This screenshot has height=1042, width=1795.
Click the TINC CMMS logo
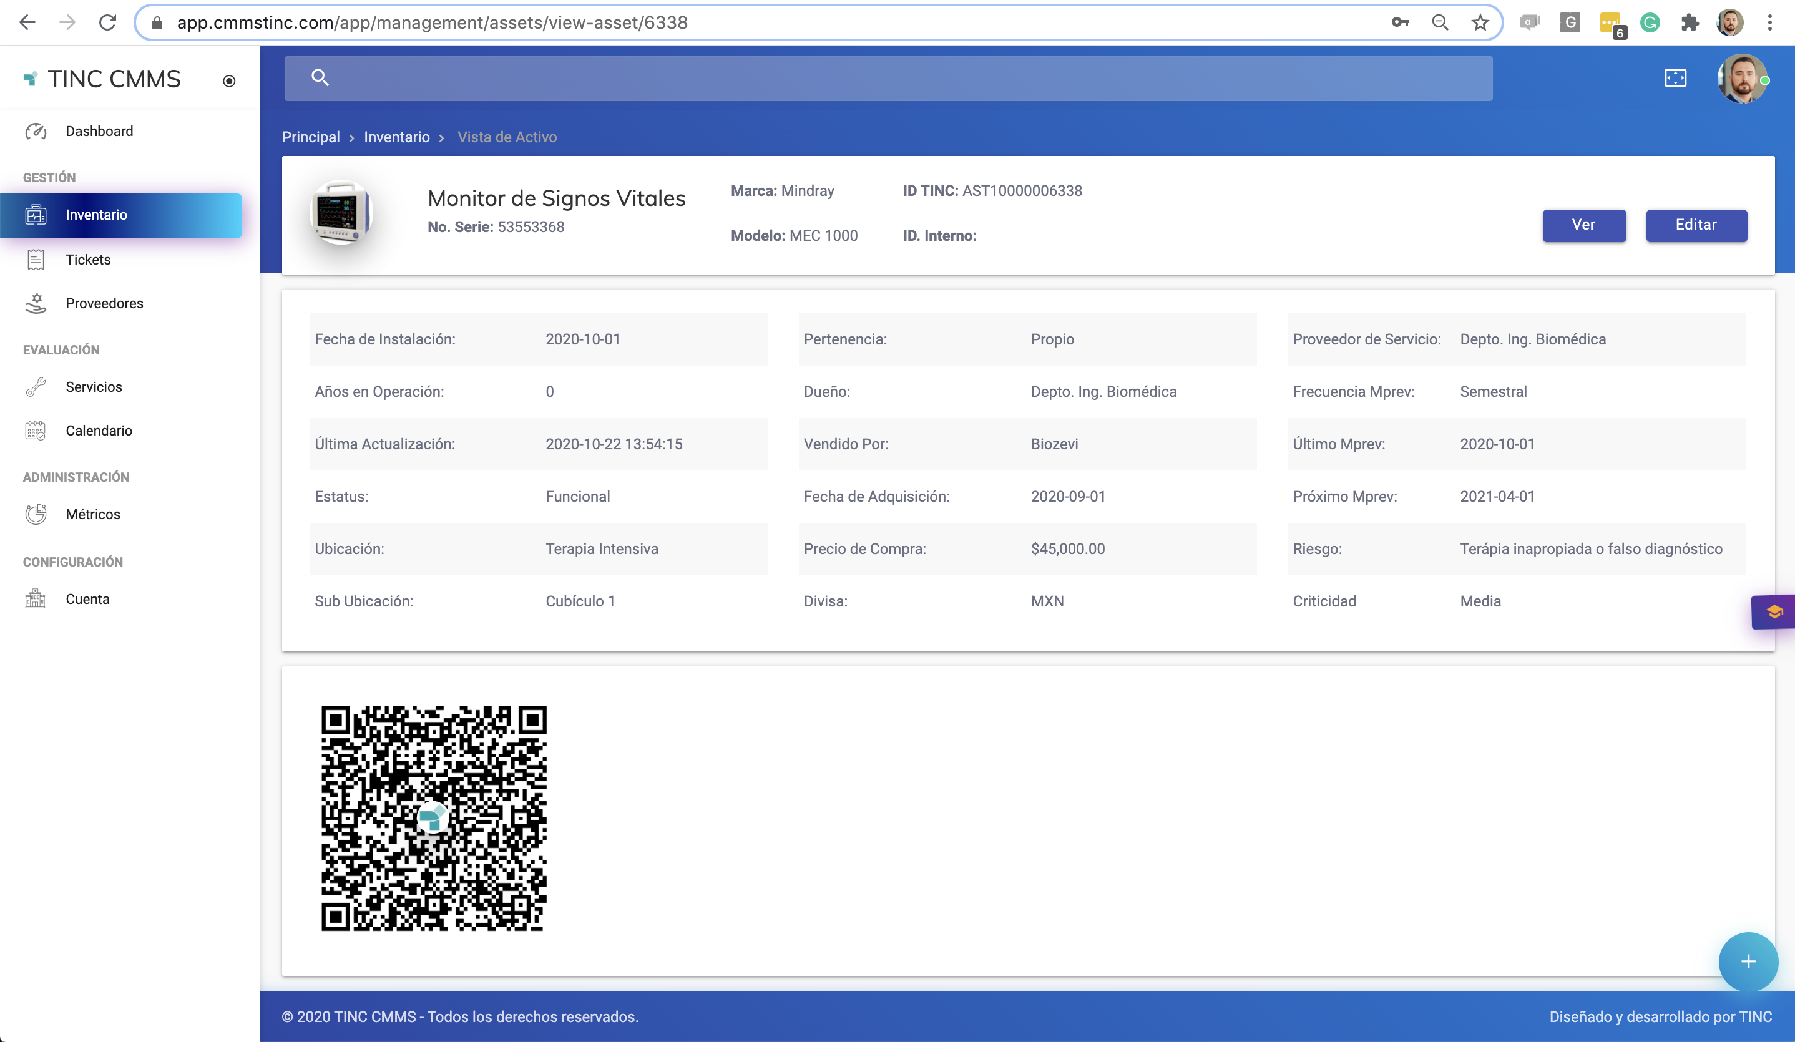tap(102, 79)
